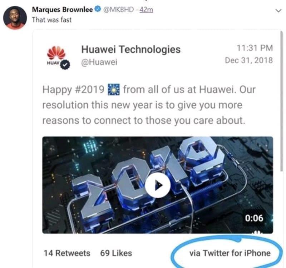Click the blue verified badge beside Marques Brownlee
This screenshot has height=268, width=286.
[98, 9]
